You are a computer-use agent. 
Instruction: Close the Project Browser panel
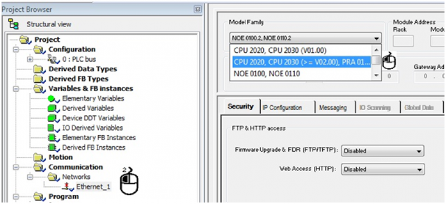(198, 9)
